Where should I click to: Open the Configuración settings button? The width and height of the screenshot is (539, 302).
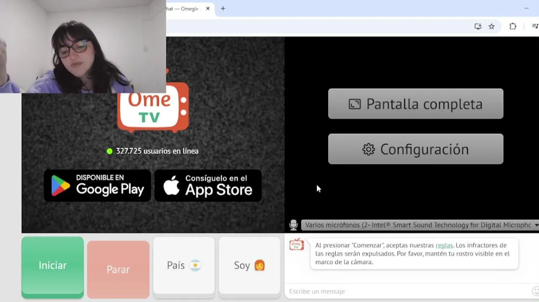coord(416,149)
